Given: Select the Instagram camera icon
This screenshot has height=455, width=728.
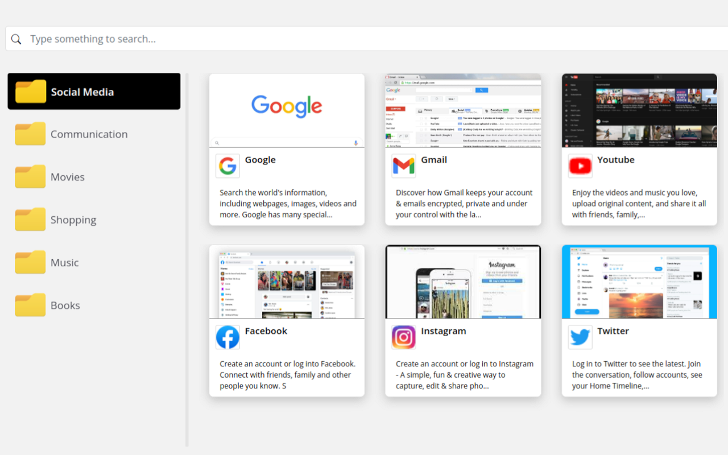Looking at the screenshot, I should tap(403, 337).
